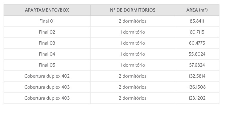Select the Final 03 cell
The width and height of the screenshot is (226, 124).
point(47,43)
